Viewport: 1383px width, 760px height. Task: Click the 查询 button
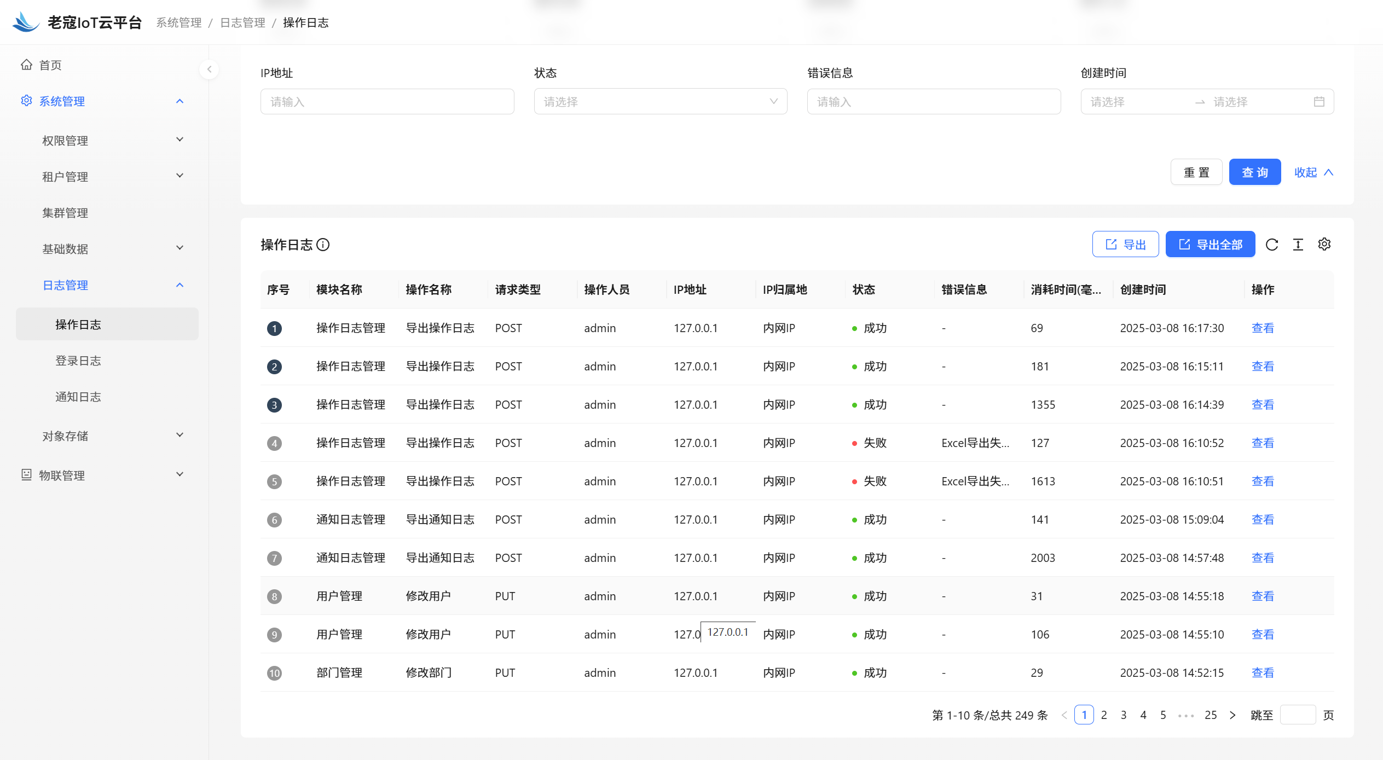pyautogui.click(x=1255, y=172)
